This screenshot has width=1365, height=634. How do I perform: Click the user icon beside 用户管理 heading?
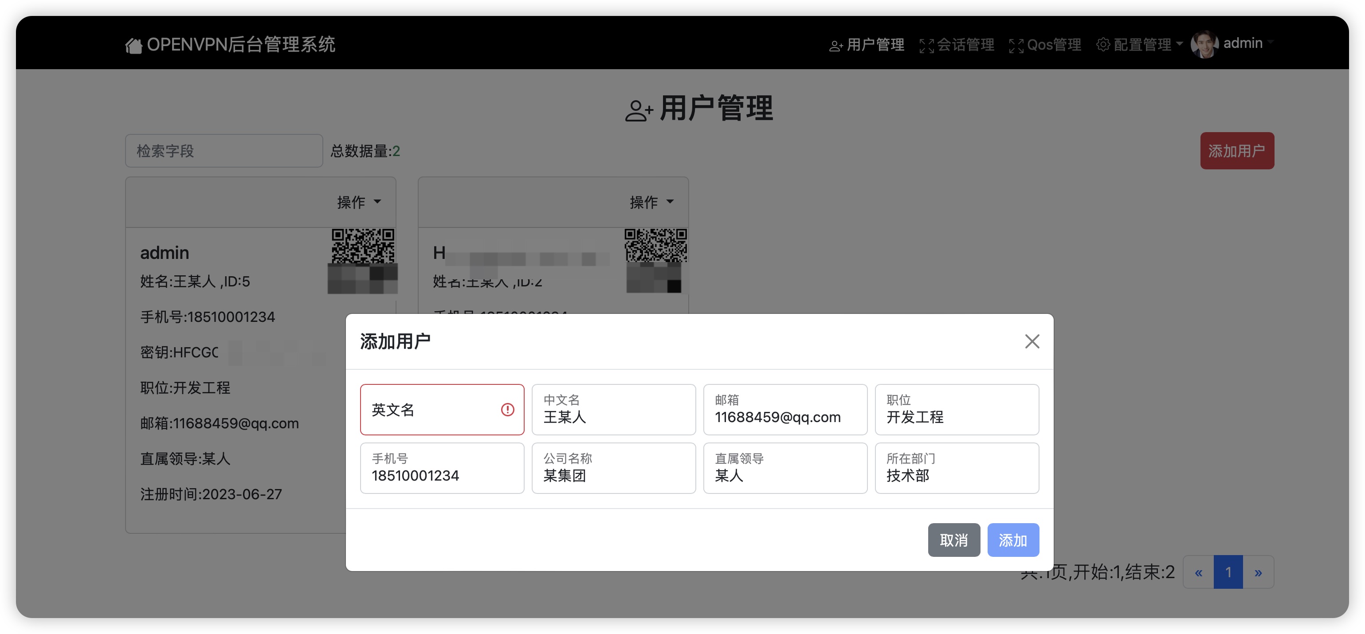point(639,110)
